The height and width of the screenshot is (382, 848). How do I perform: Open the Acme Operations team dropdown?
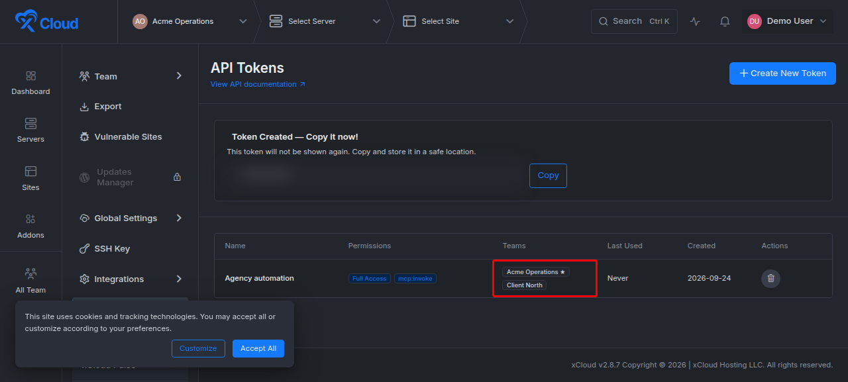pyautogui.click(x=190, y=21)
